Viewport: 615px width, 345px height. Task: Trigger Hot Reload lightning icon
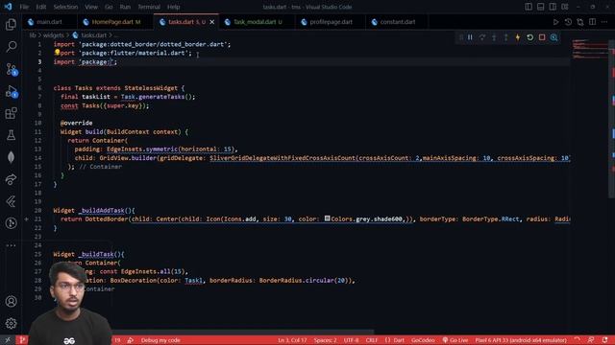pos(518,37)
